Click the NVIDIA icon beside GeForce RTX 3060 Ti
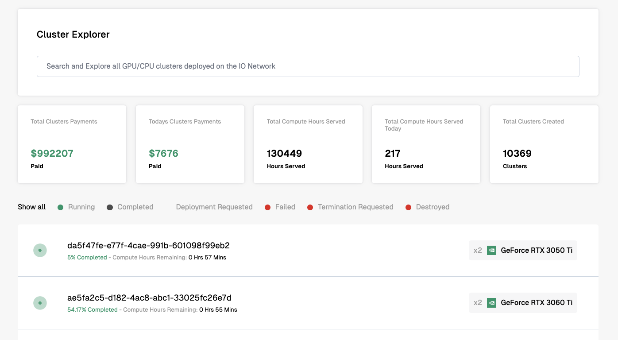618x340 pixels. [x=491, y=303]
